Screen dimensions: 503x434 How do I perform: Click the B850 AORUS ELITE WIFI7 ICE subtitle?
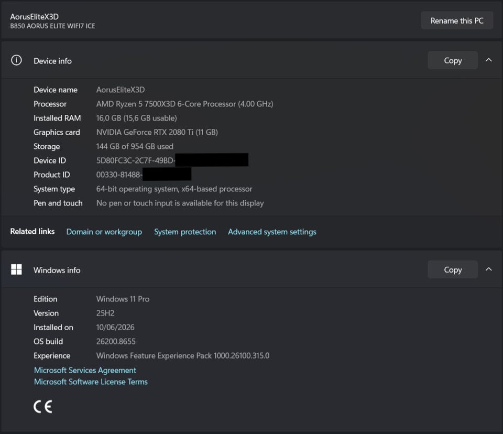pos(52,26)
